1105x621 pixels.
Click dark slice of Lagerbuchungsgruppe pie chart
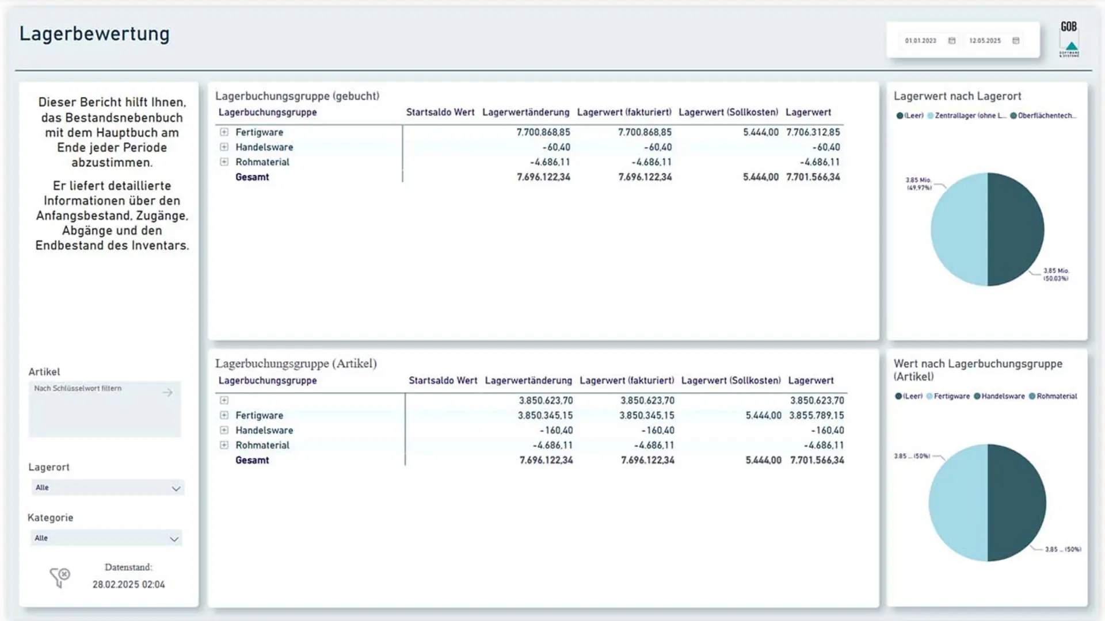1017,503
